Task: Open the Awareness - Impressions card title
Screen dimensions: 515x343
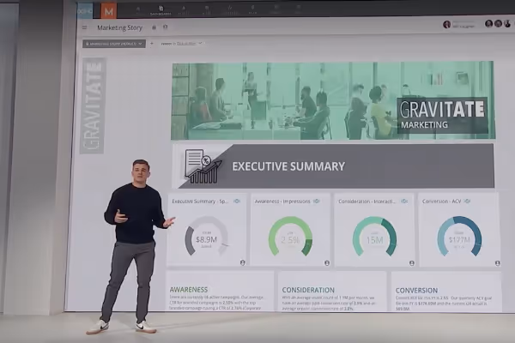Action: pos(282,202)
